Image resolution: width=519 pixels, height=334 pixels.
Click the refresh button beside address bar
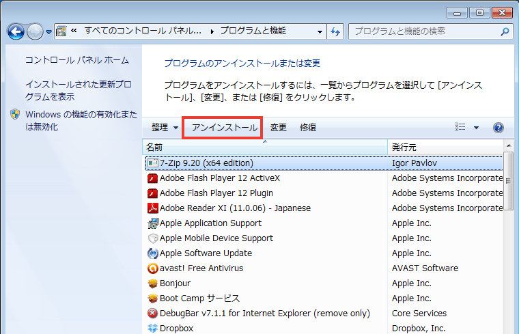coord(335,32)
